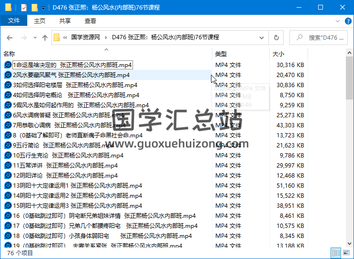
Task: Open Help with the blue question mark icon
Action: click(347, 21)
